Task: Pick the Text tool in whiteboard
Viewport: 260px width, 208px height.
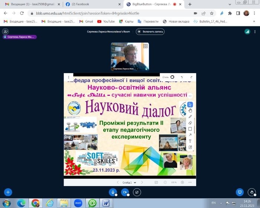Action: (x=190, y=141)
